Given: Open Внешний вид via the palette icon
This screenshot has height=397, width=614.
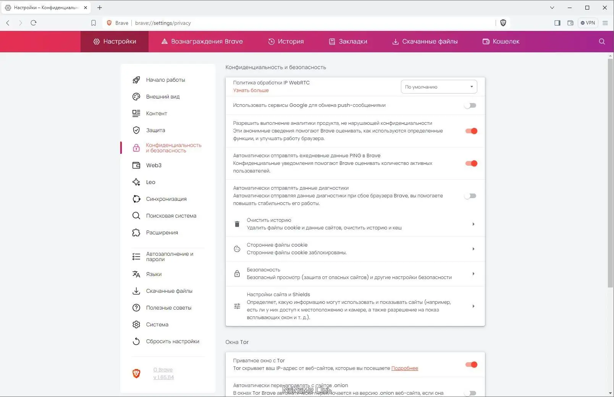Looking at the screenshot, I should pos(136,97).
